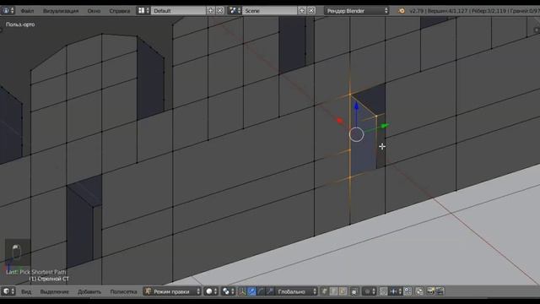540x304 pixels.
Task: Open the pivot point dropdown
Action: [x=228, y=291]
